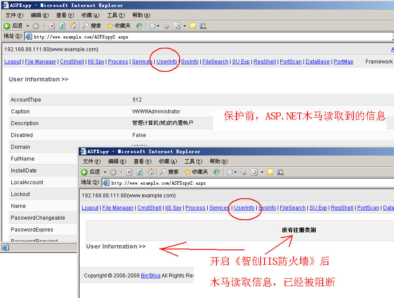Click yellow note icon in front IE window
Image resolution: width=394 pixels, height=298 pixels.
click(x=270, y=172)
